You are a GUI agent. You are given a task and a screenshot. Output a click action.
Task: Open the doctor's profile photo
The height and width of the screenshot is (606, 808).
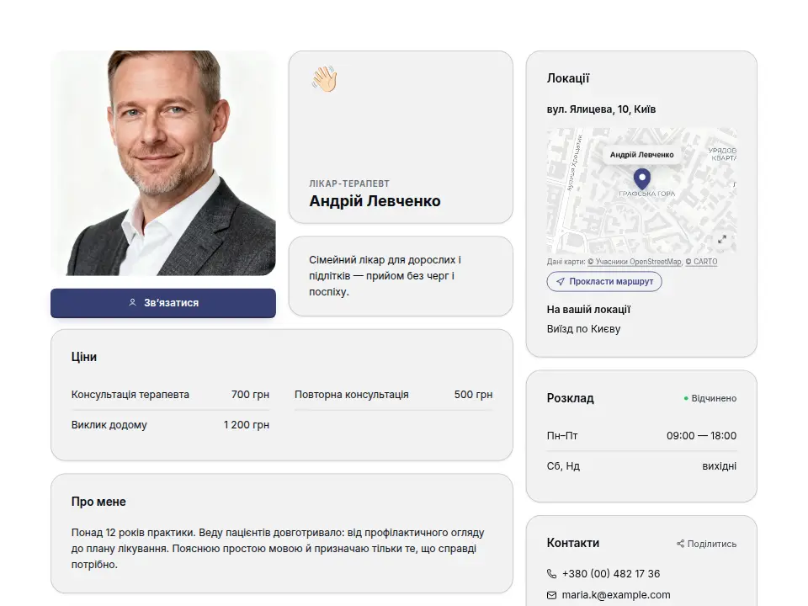coord(163,162)
